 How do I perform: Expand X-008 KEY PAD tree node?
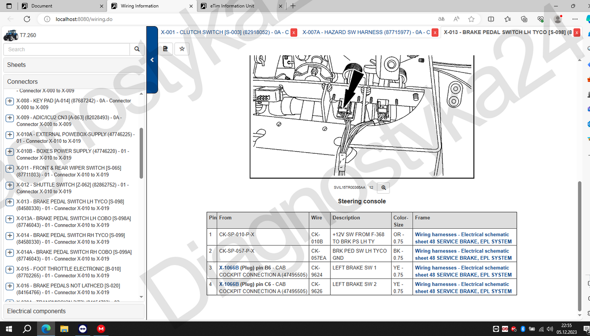click(10, 101)
